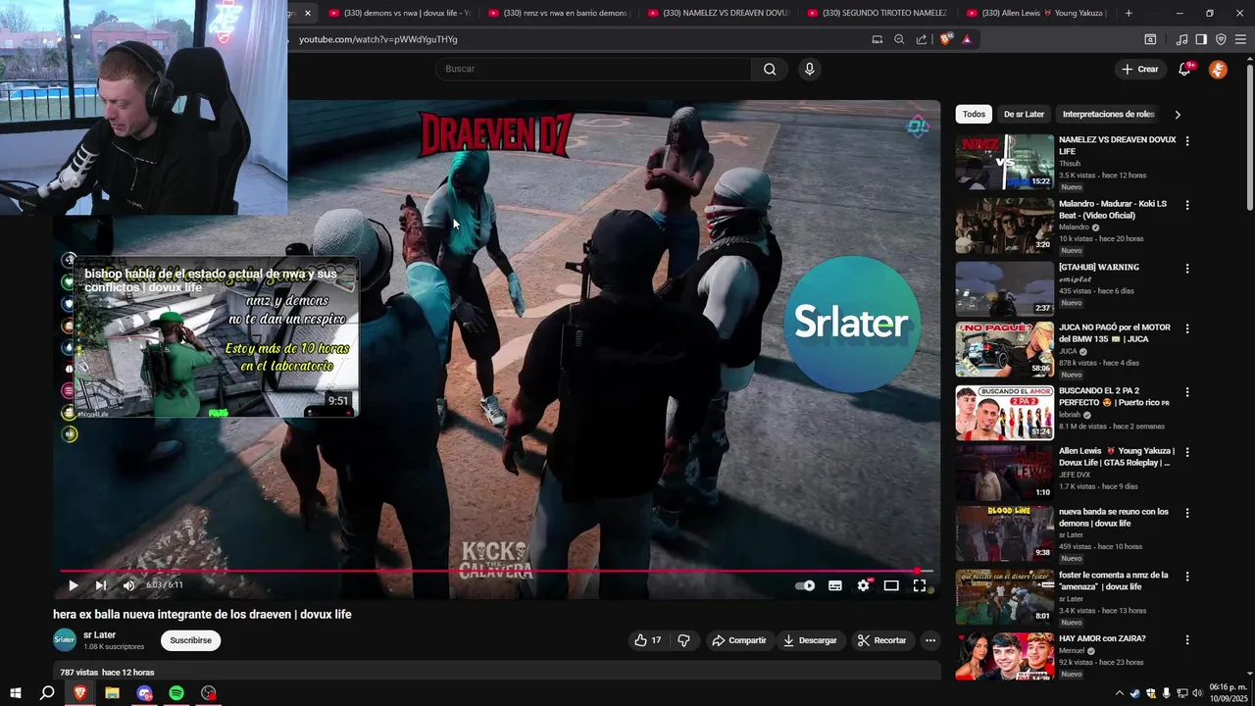The image size is (1255, 706).
Task: Open options for foster le comenta video
Action: pyautogui.click(x=1187, y=577)
